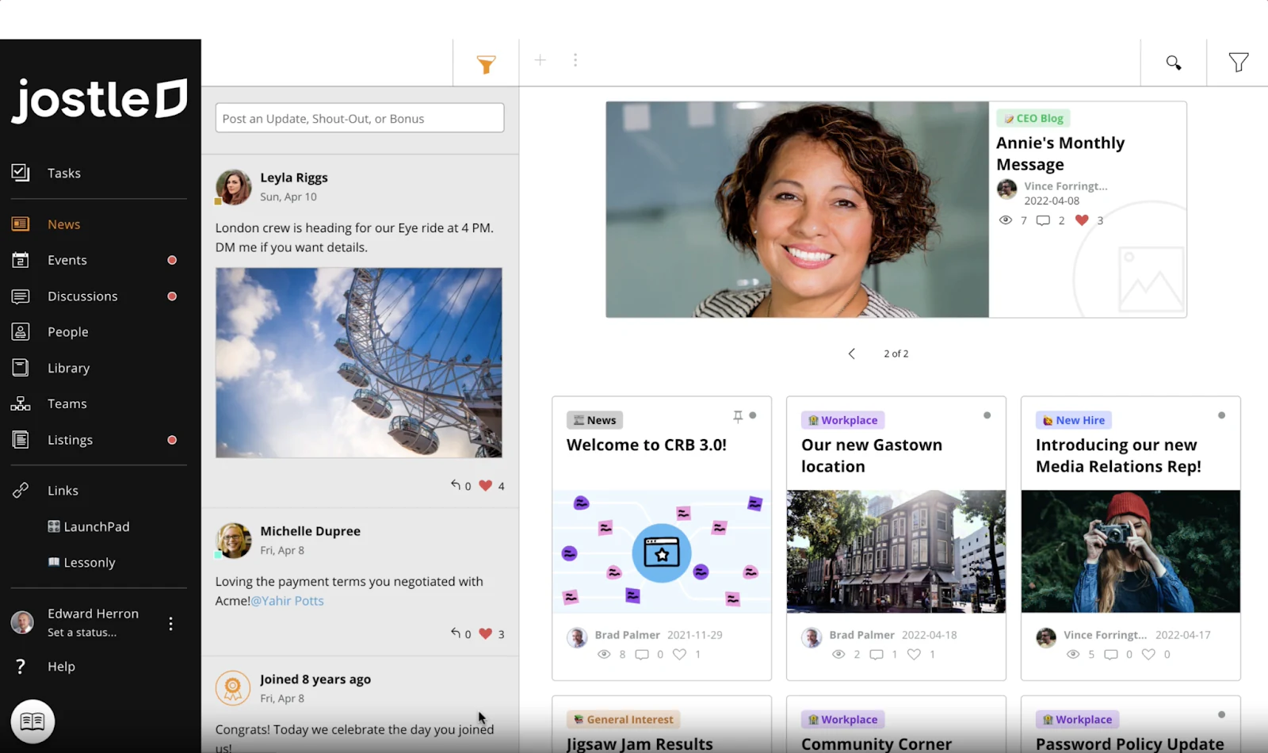
Task: Like the Media Relations Rep article
Action: [x=1148, y=654]
